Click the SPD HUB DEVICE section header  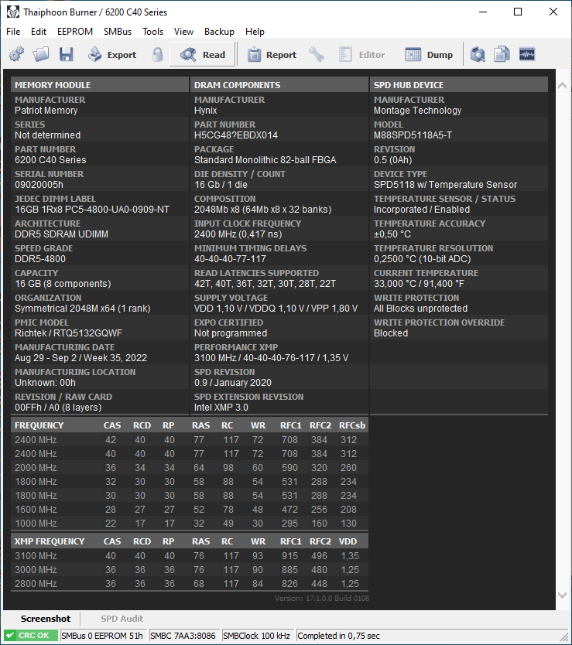459,85
